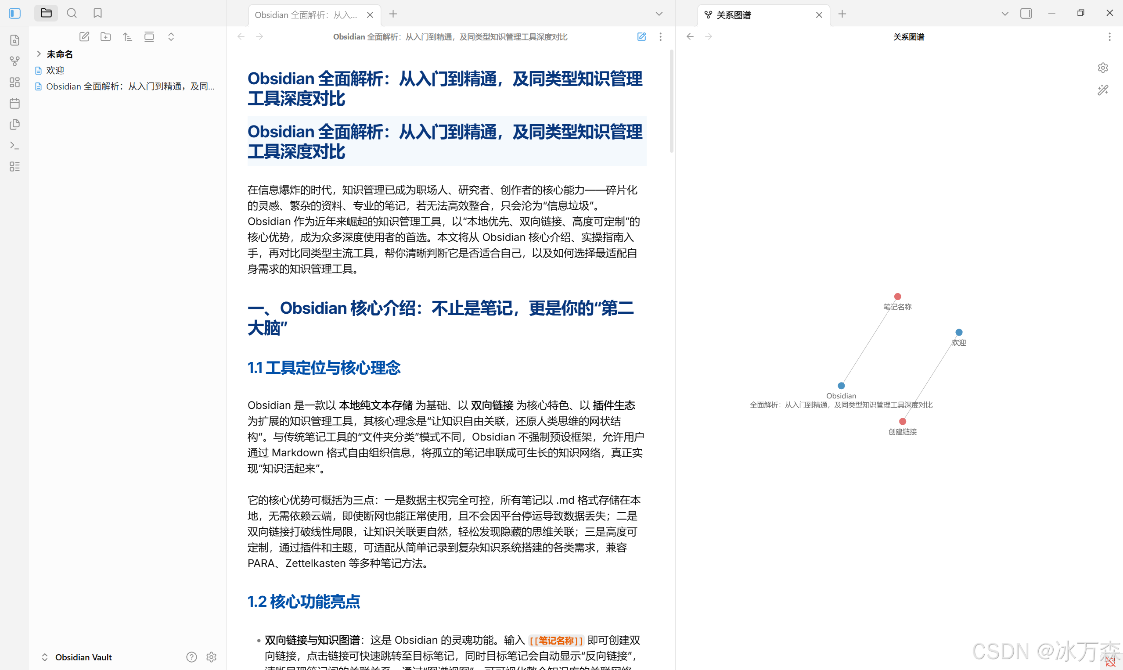Click the top Obsidian 全面解析 title heading

coord(445,89)
